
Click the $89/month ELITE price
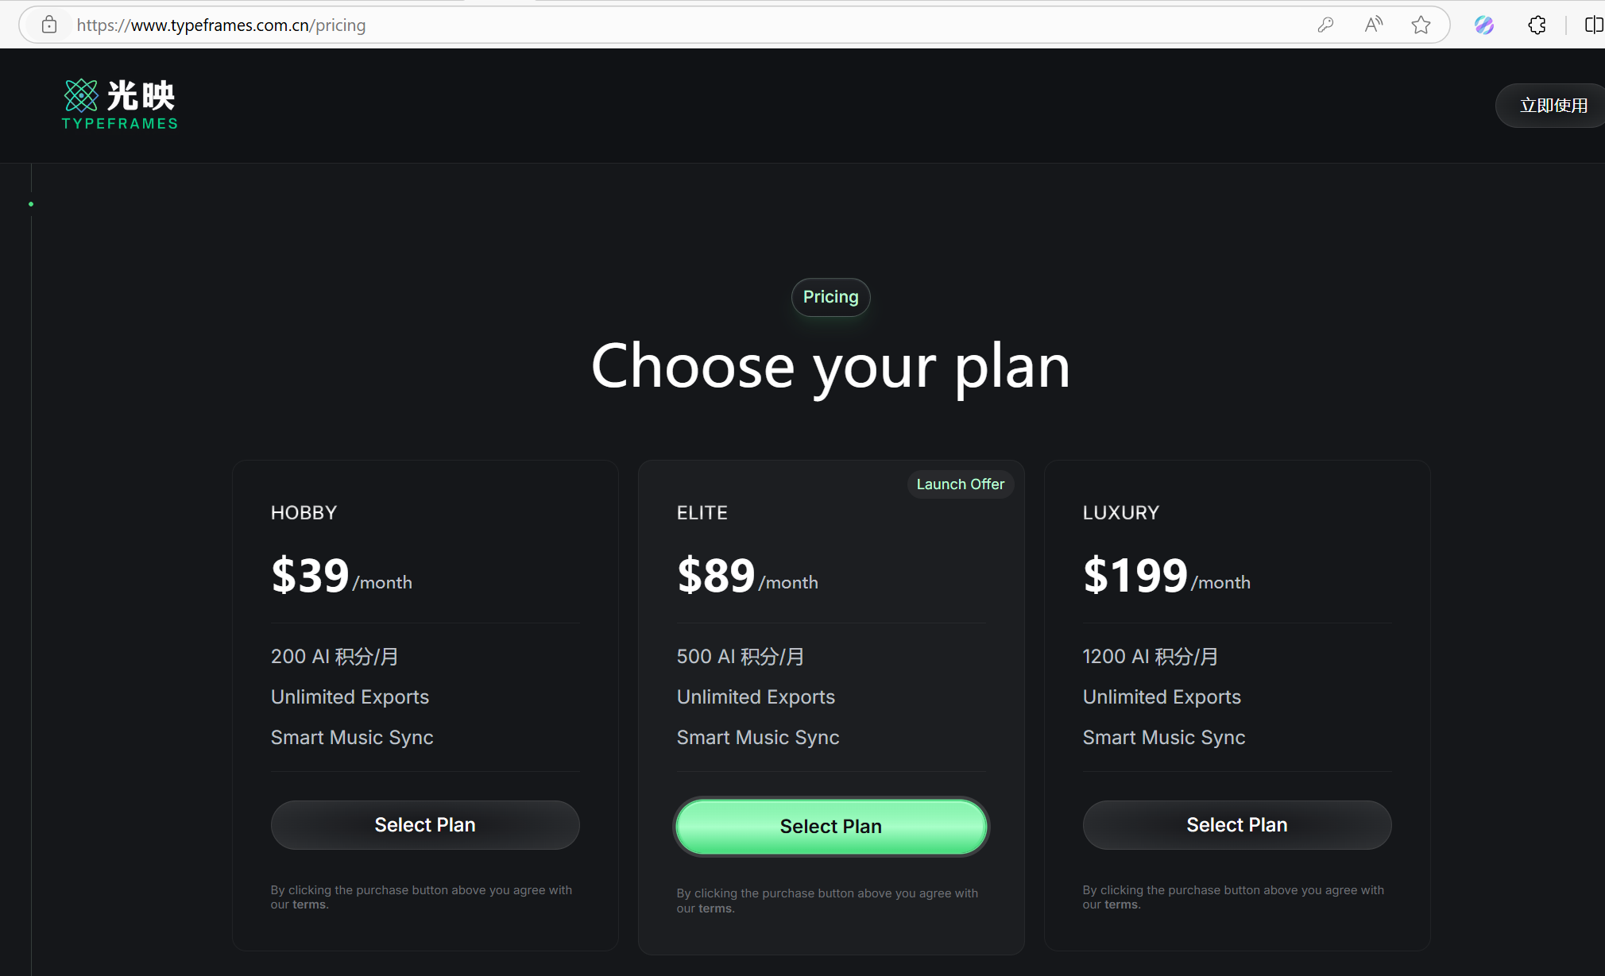[747, 576]
